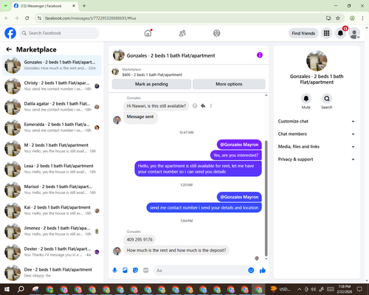369x295 pixels.
Task: Open emoji picker in message box
Action: point(251,271)
